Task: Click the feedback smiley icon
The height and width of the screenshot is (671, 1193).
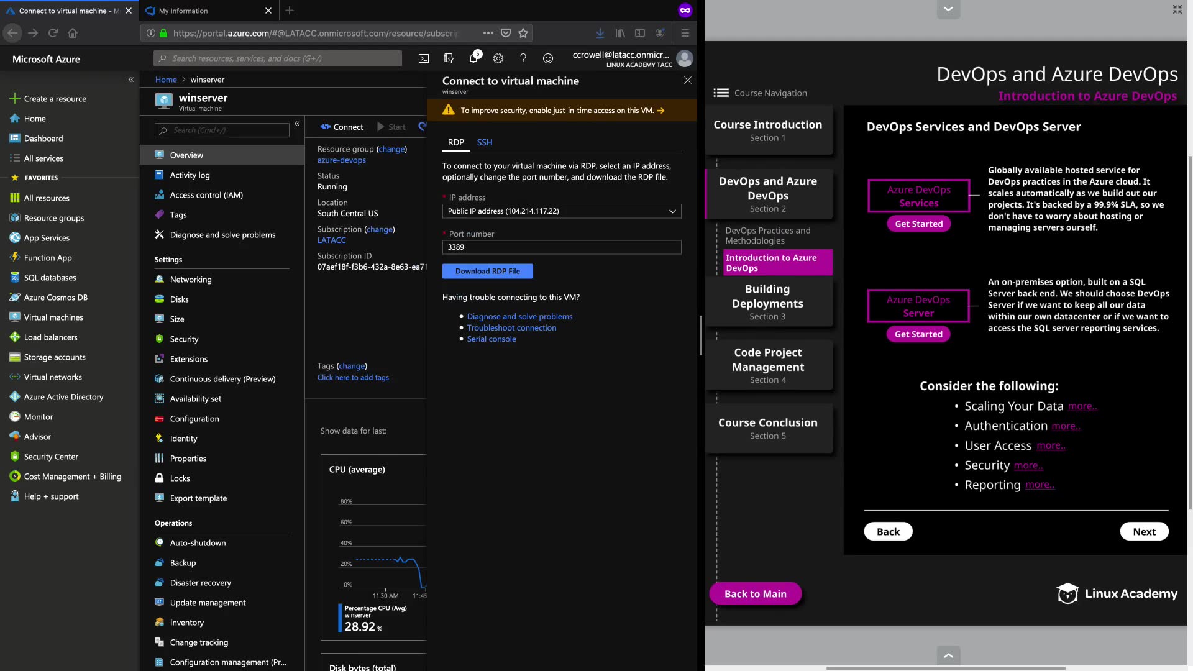Action: point(548,58)
